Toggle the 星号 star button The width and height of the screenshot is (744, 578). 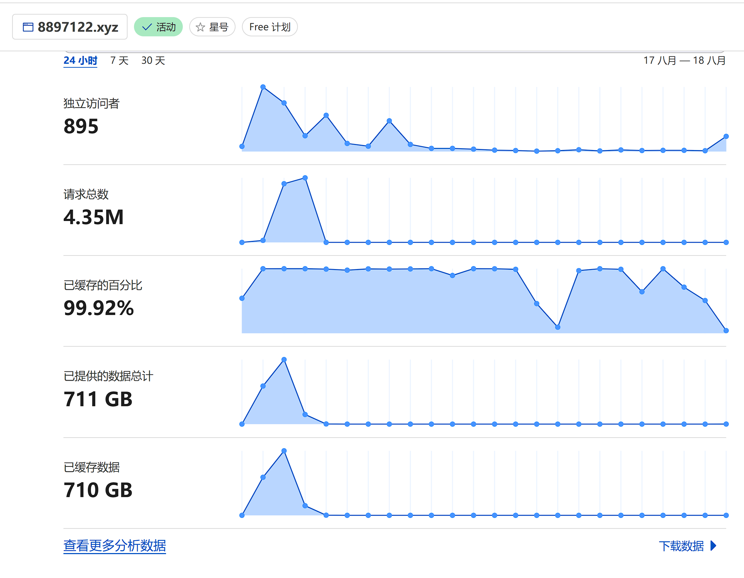pyautogui.click(x=212, y=27)
